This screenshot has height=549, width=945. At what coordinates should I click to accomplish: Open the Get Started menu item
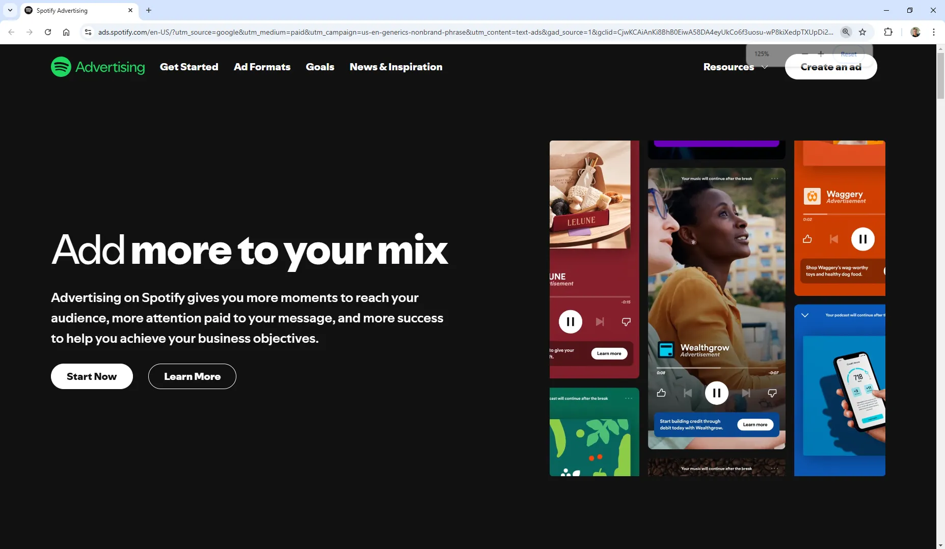click(x=189, y=67)
